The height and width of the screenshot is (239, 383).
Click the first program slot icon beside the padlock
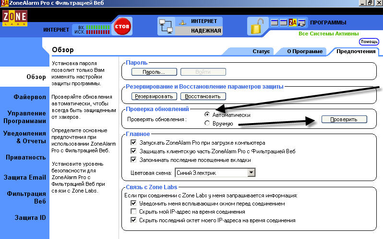275,23
